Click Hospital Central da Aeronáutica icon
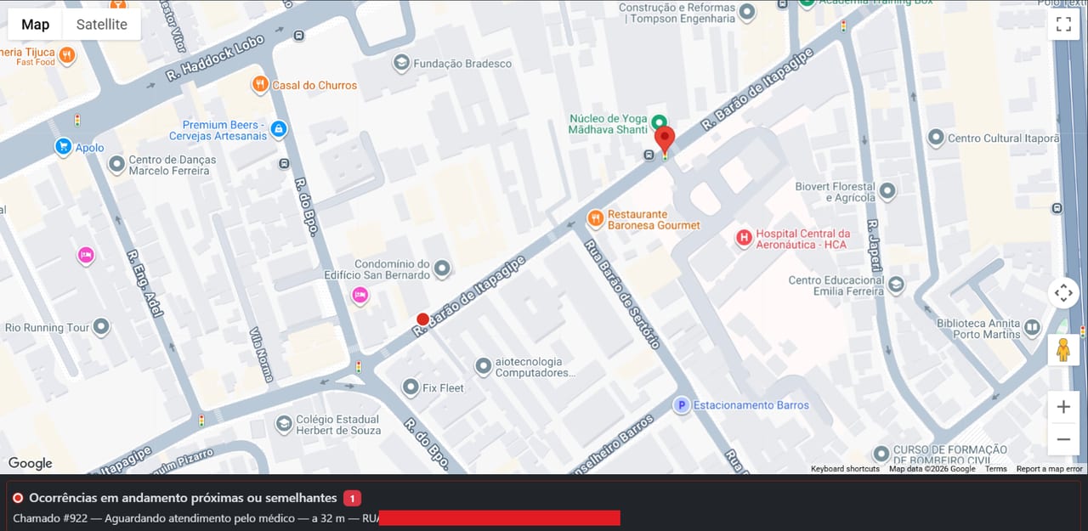Screen dimensions: 1088x531 tap(744, 239)
